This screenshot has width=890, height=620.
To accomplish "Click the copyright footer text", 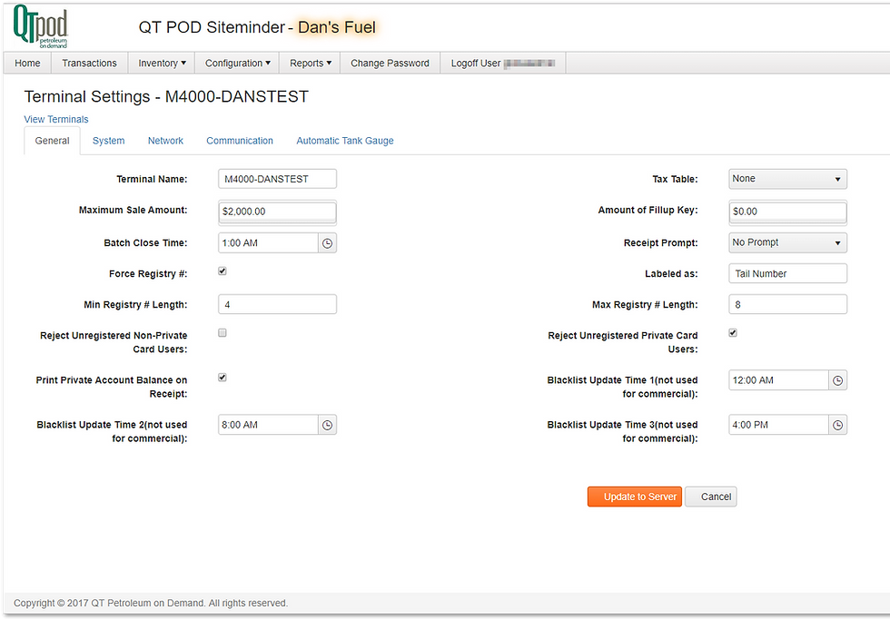I will 151,603.
